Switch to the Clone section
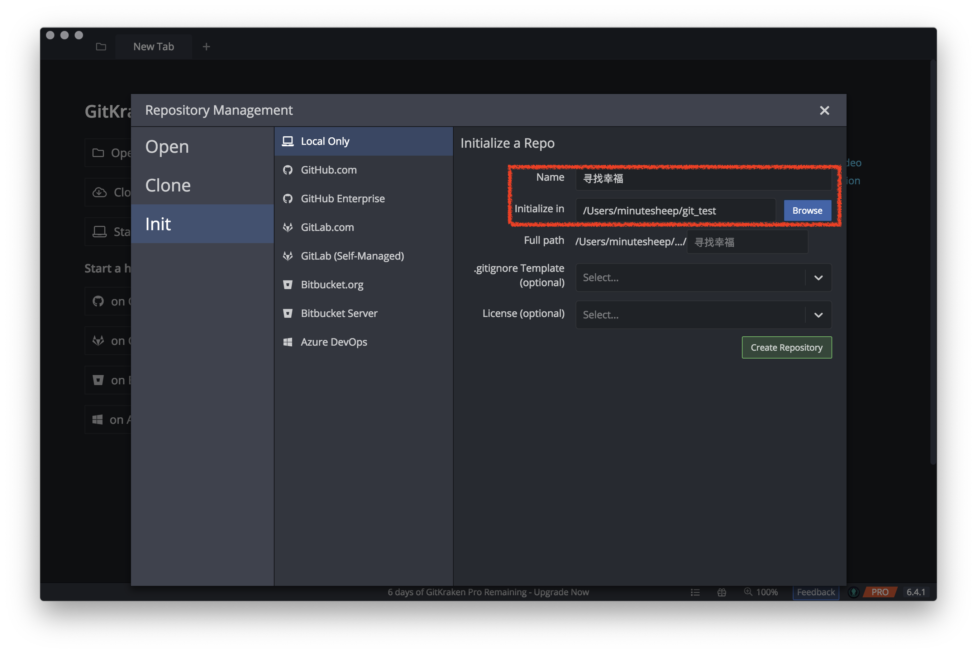This screenshot has width=977, height=654. (x=168, y=185)
